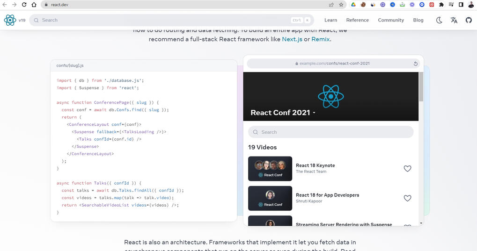477x251 pixels.
Task: Expand the React Conf 2021 dropdown arrow
Action: (314, 113)
